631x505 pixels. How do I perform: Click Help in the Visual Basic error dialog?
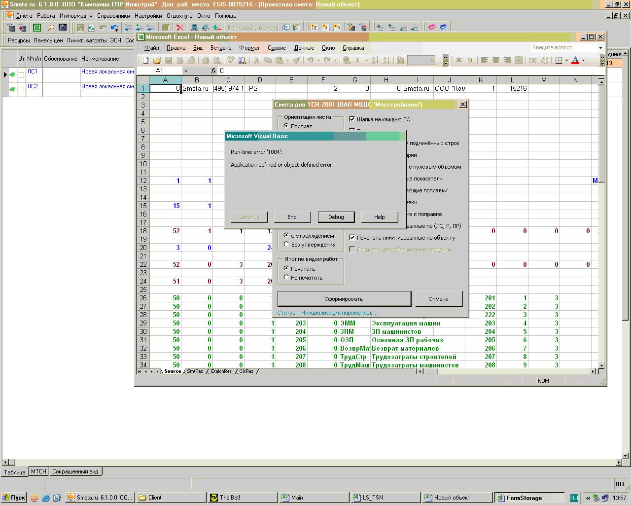380,217
